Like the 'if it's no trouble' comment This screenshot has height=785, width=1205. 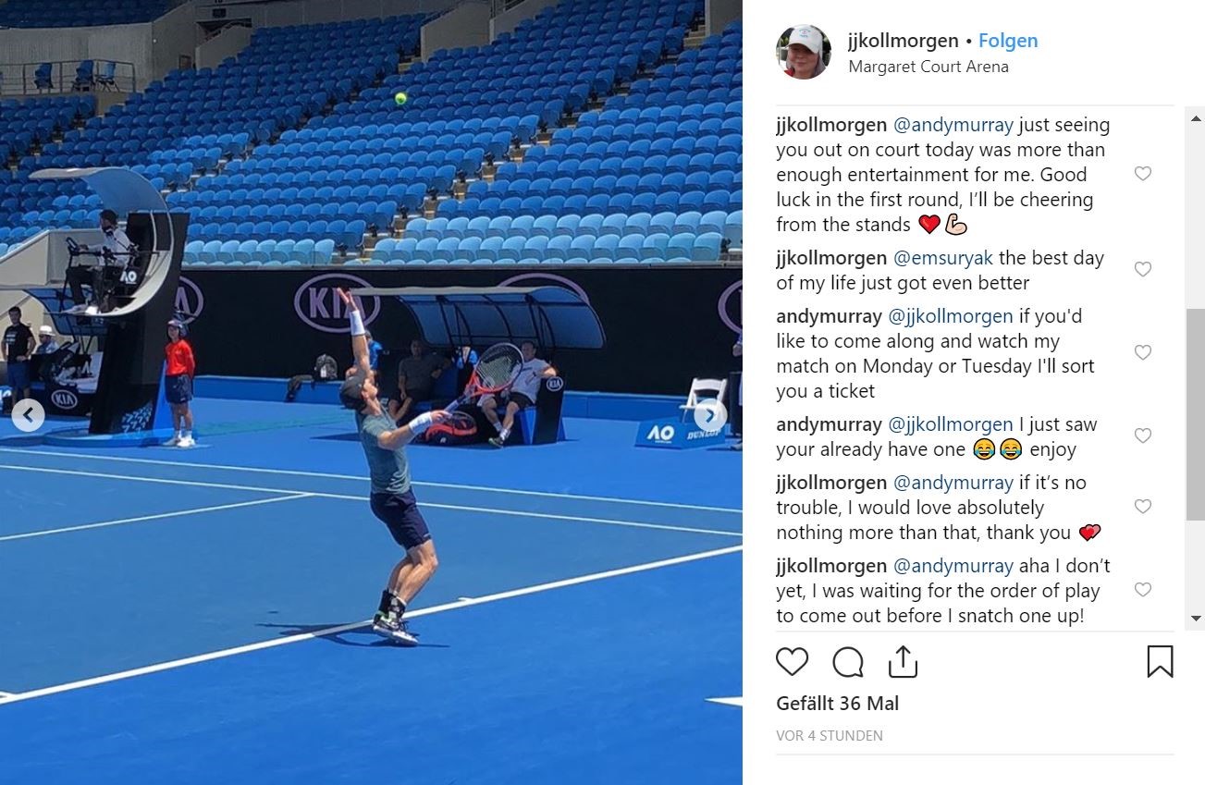pos(1143,507)
